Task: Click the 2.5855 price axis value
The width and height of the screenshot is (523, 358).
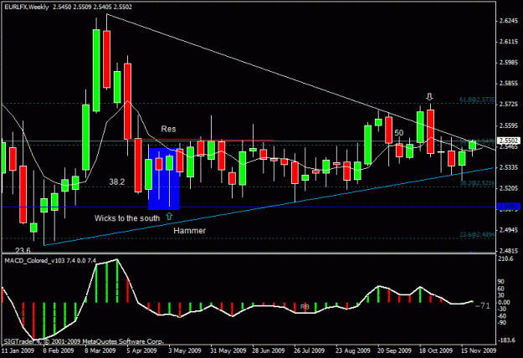Action: click(509, 84)
